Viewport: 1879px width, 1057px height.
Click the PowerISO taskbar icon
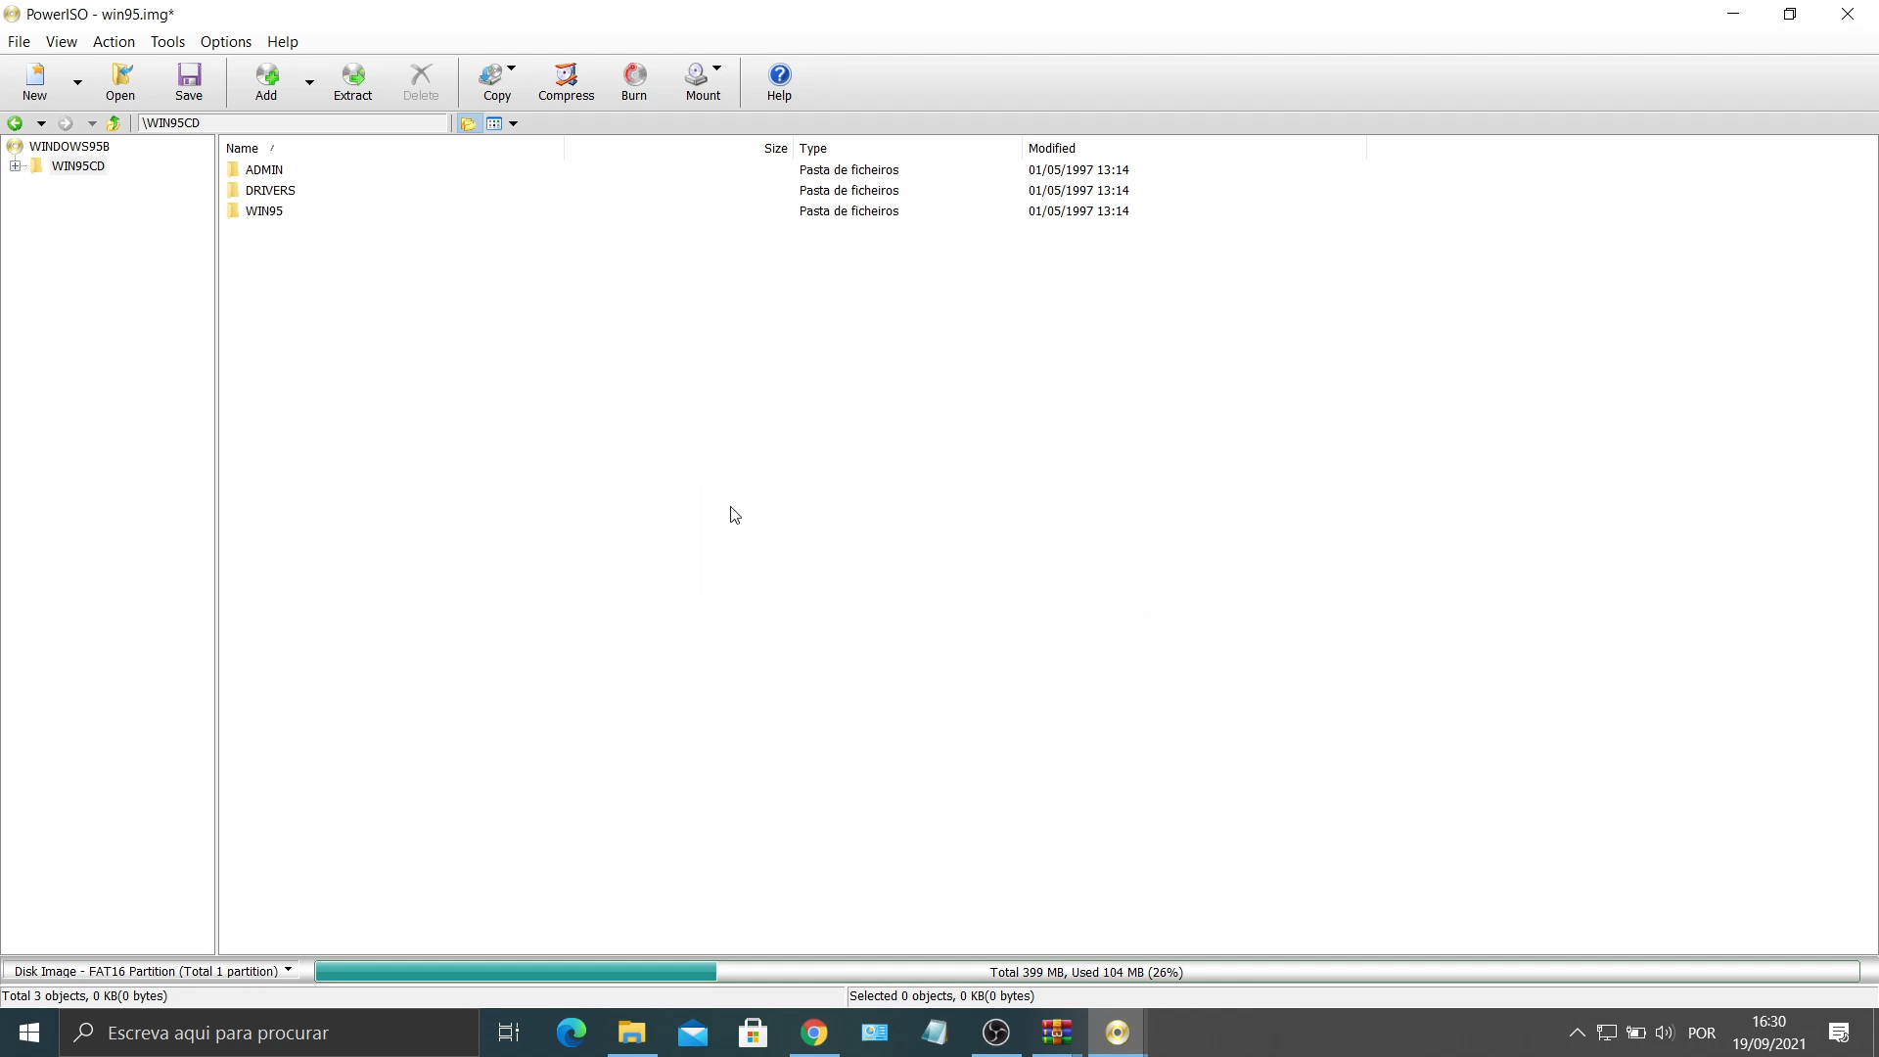pos(1118,1033)
